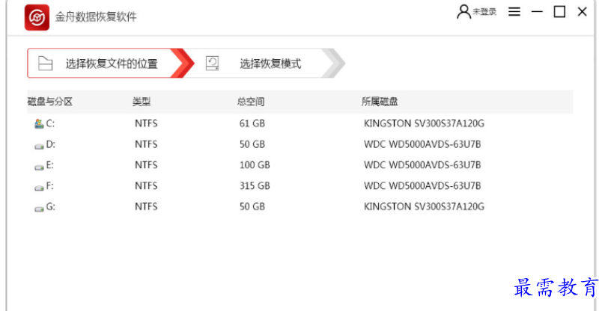The width and height of the screenshot is (605, 311).
Task: Click the disk icon in second step
Action: 212,64
